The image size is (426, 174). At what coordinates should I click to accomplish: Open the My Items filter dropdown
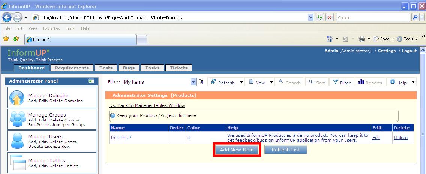coord(193,82)
